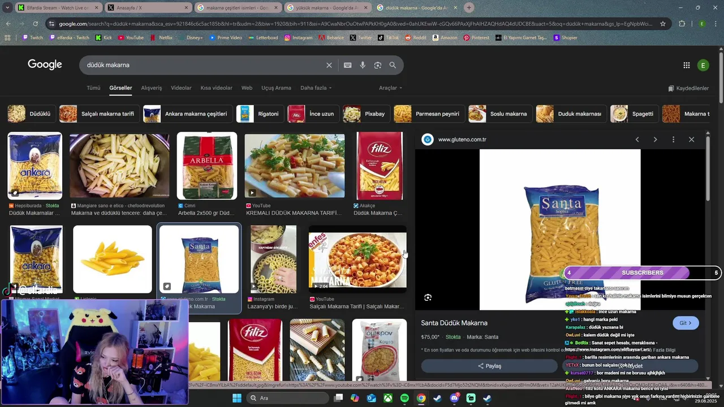Image resolution: width=724 pixels, height=407 pixels.
Task: Open the Arbella 2x500 gr image result
Action: coord(207,166)
